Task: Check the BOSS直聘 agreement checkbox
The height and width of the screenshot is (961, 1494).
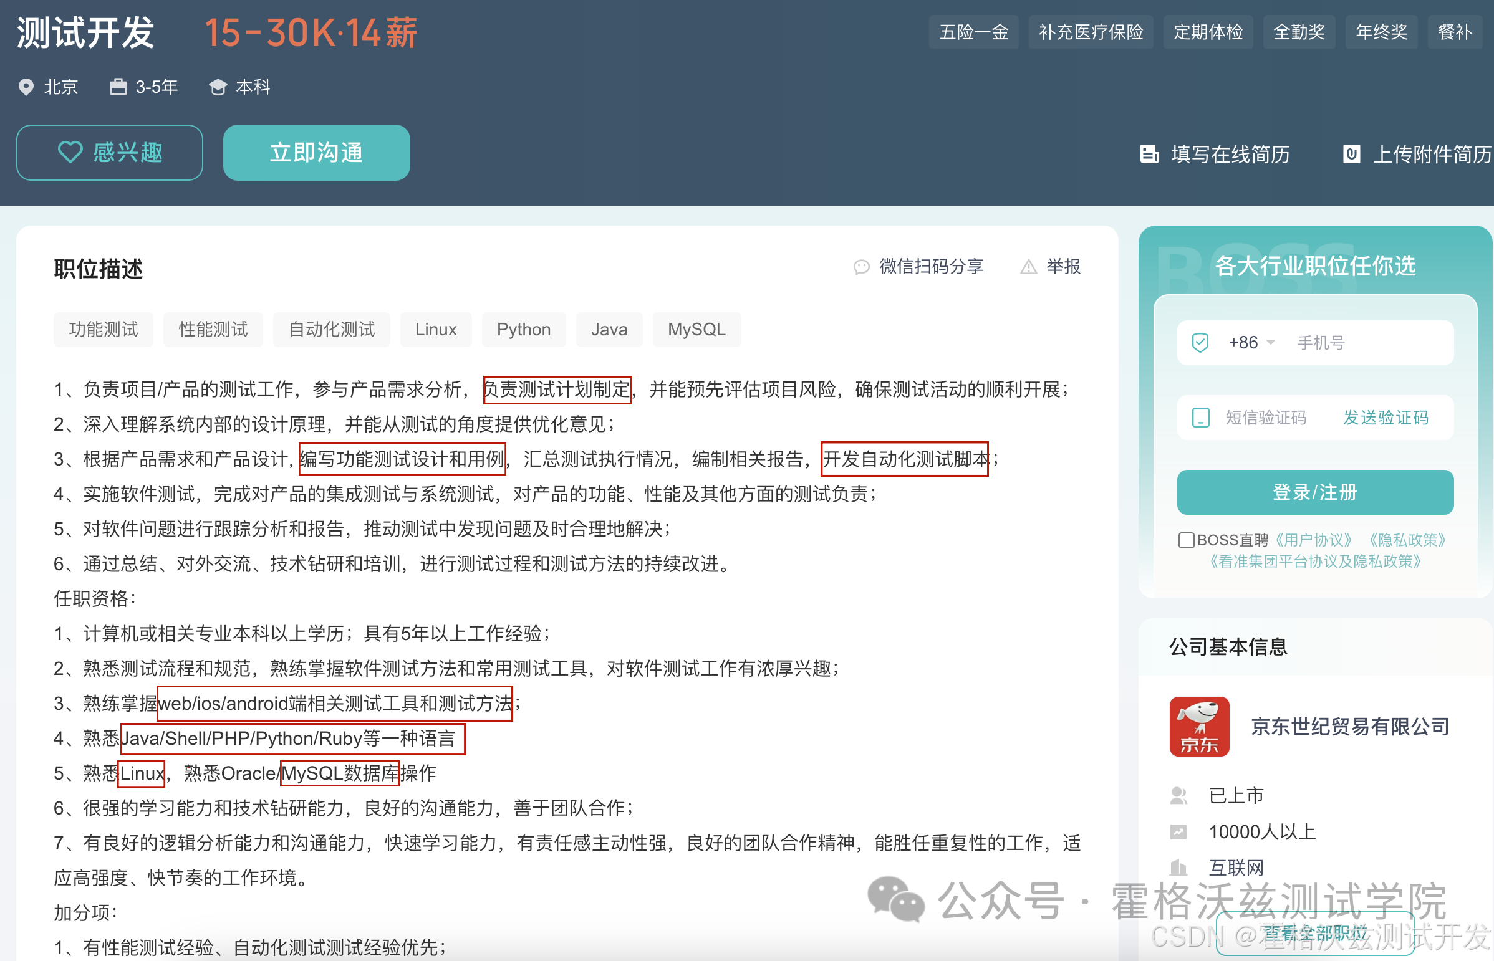Action: click(1186, 540)
